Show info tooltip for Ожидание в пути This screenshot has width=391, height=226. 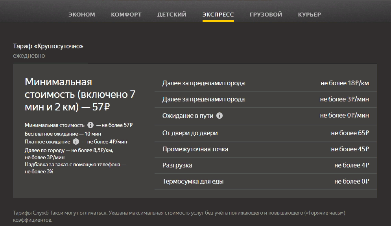click(219, 116)
